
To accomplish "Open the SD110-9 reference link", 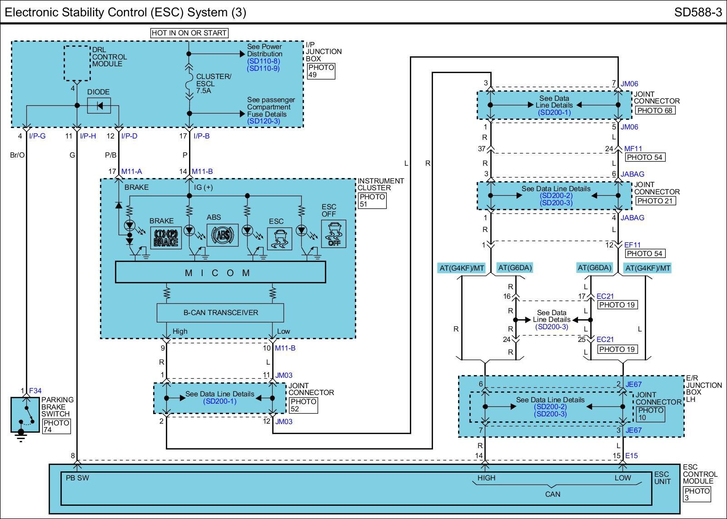I will pos(264,69).
